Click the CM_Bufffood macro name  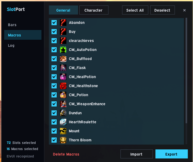(80, 59)
